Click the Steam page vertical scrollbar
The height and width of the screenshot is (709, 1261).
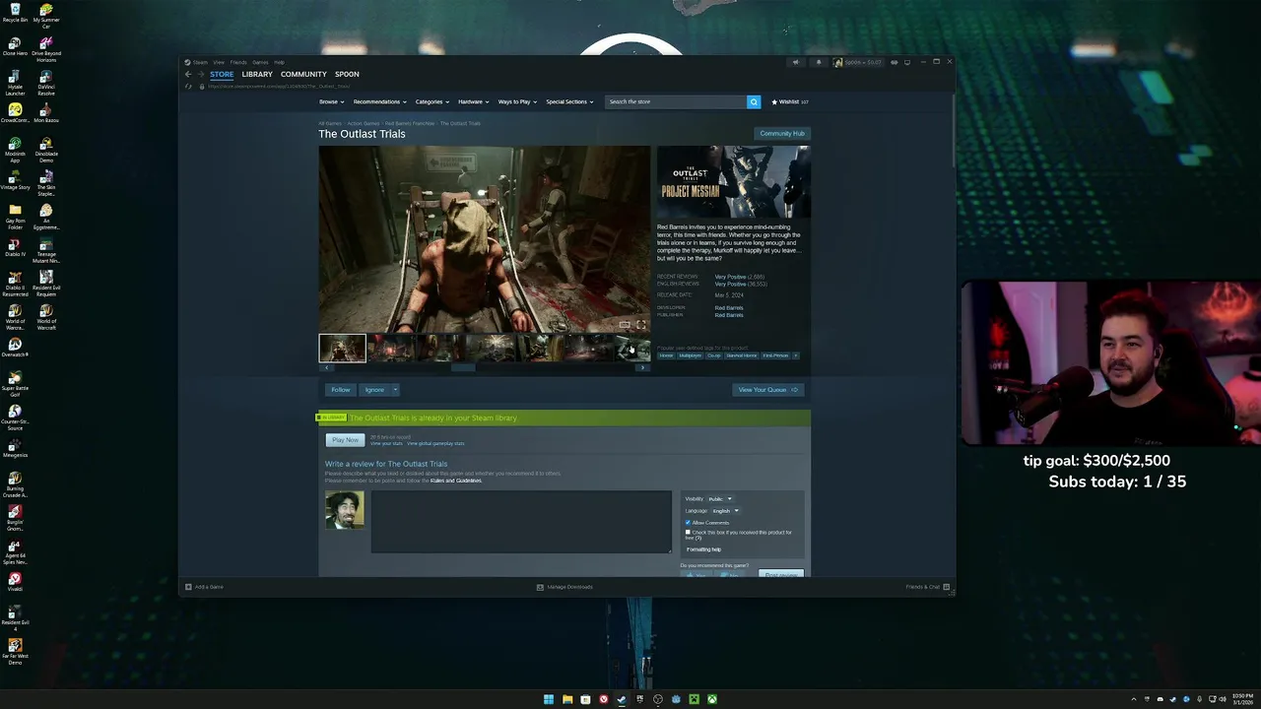[953, 133]
